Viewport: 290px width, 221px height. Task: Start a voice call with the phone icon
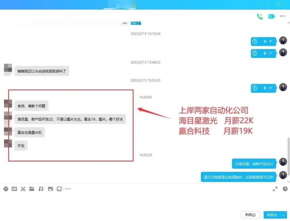click(260, 16)
